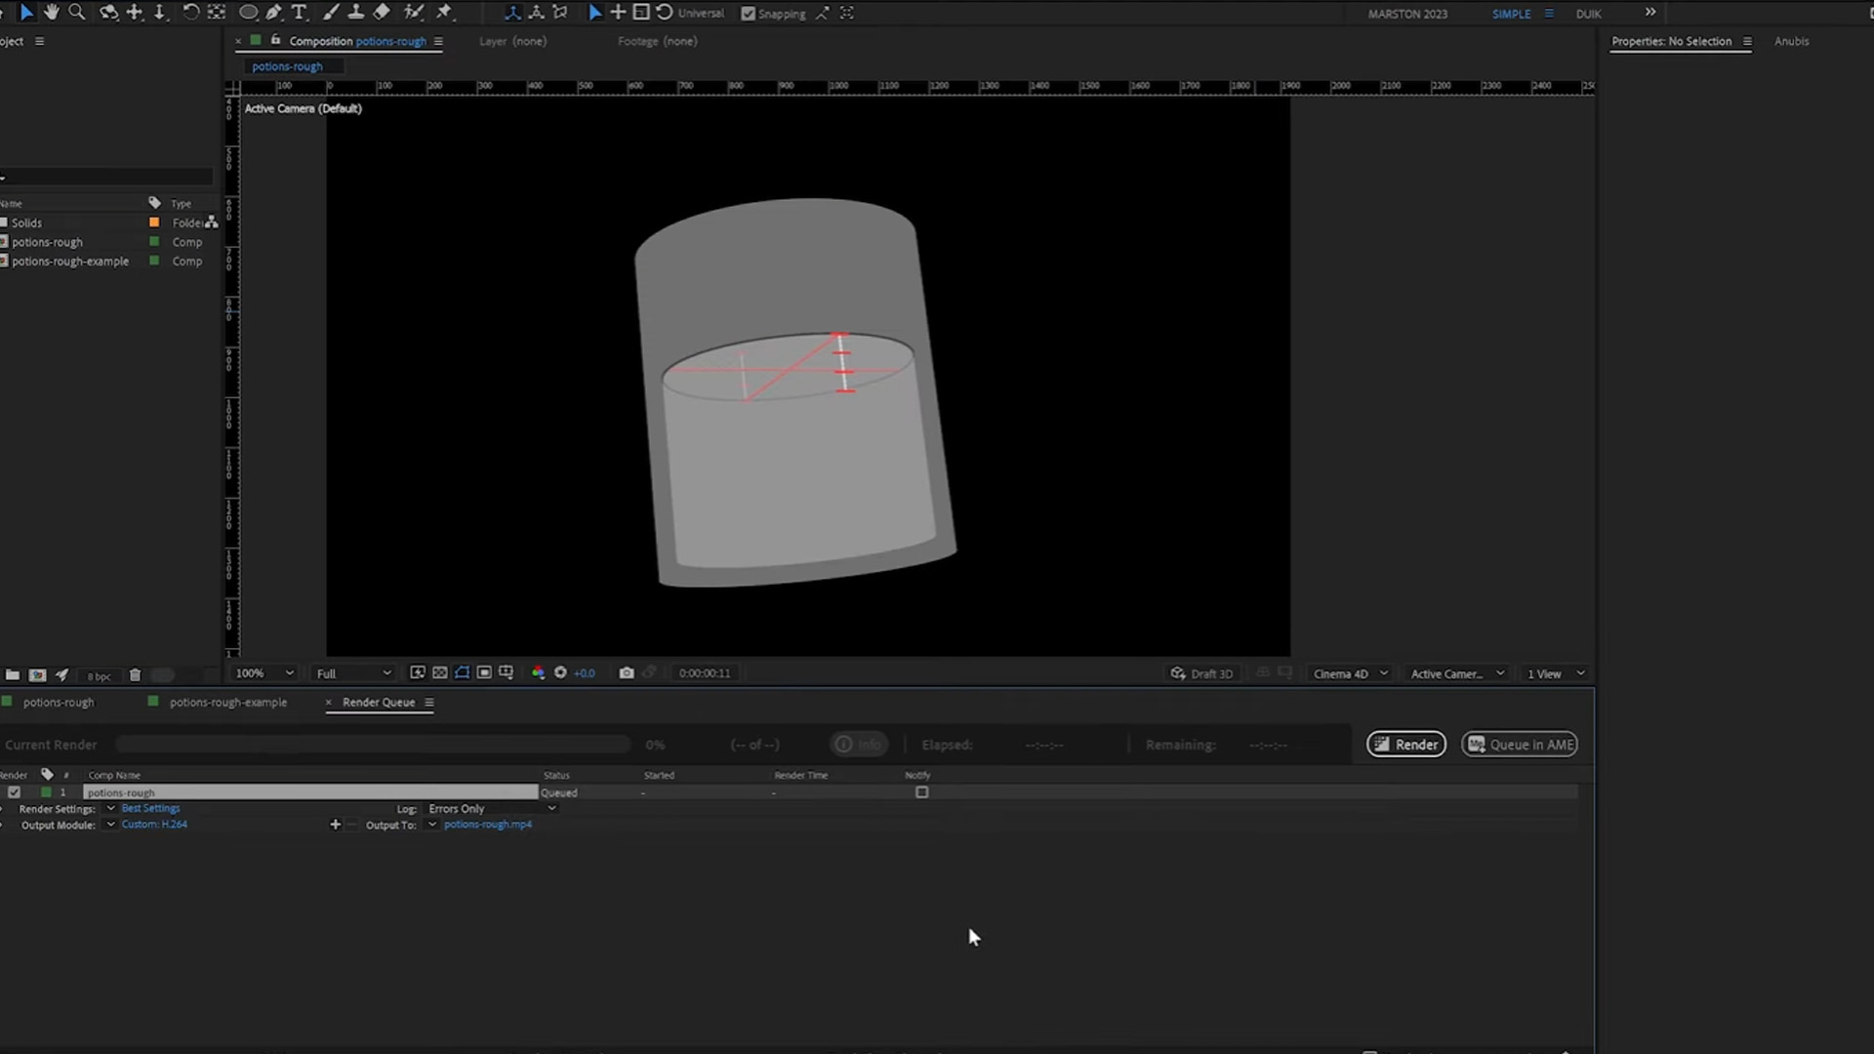Select the Pen tool
Screen dimensions: 1874x1054
pyautogui.click(x=274, y=13)
